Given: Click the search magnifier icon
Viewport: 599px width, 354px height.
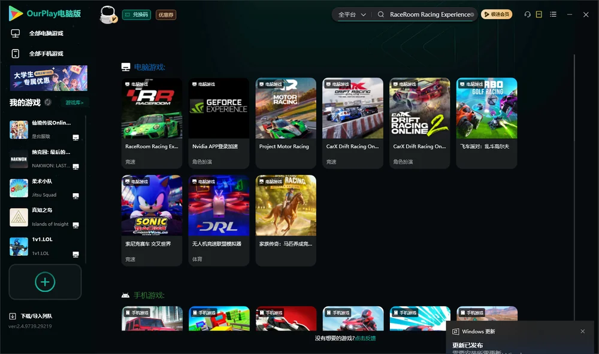Looking at the screenshot, I should click(380, 14).
